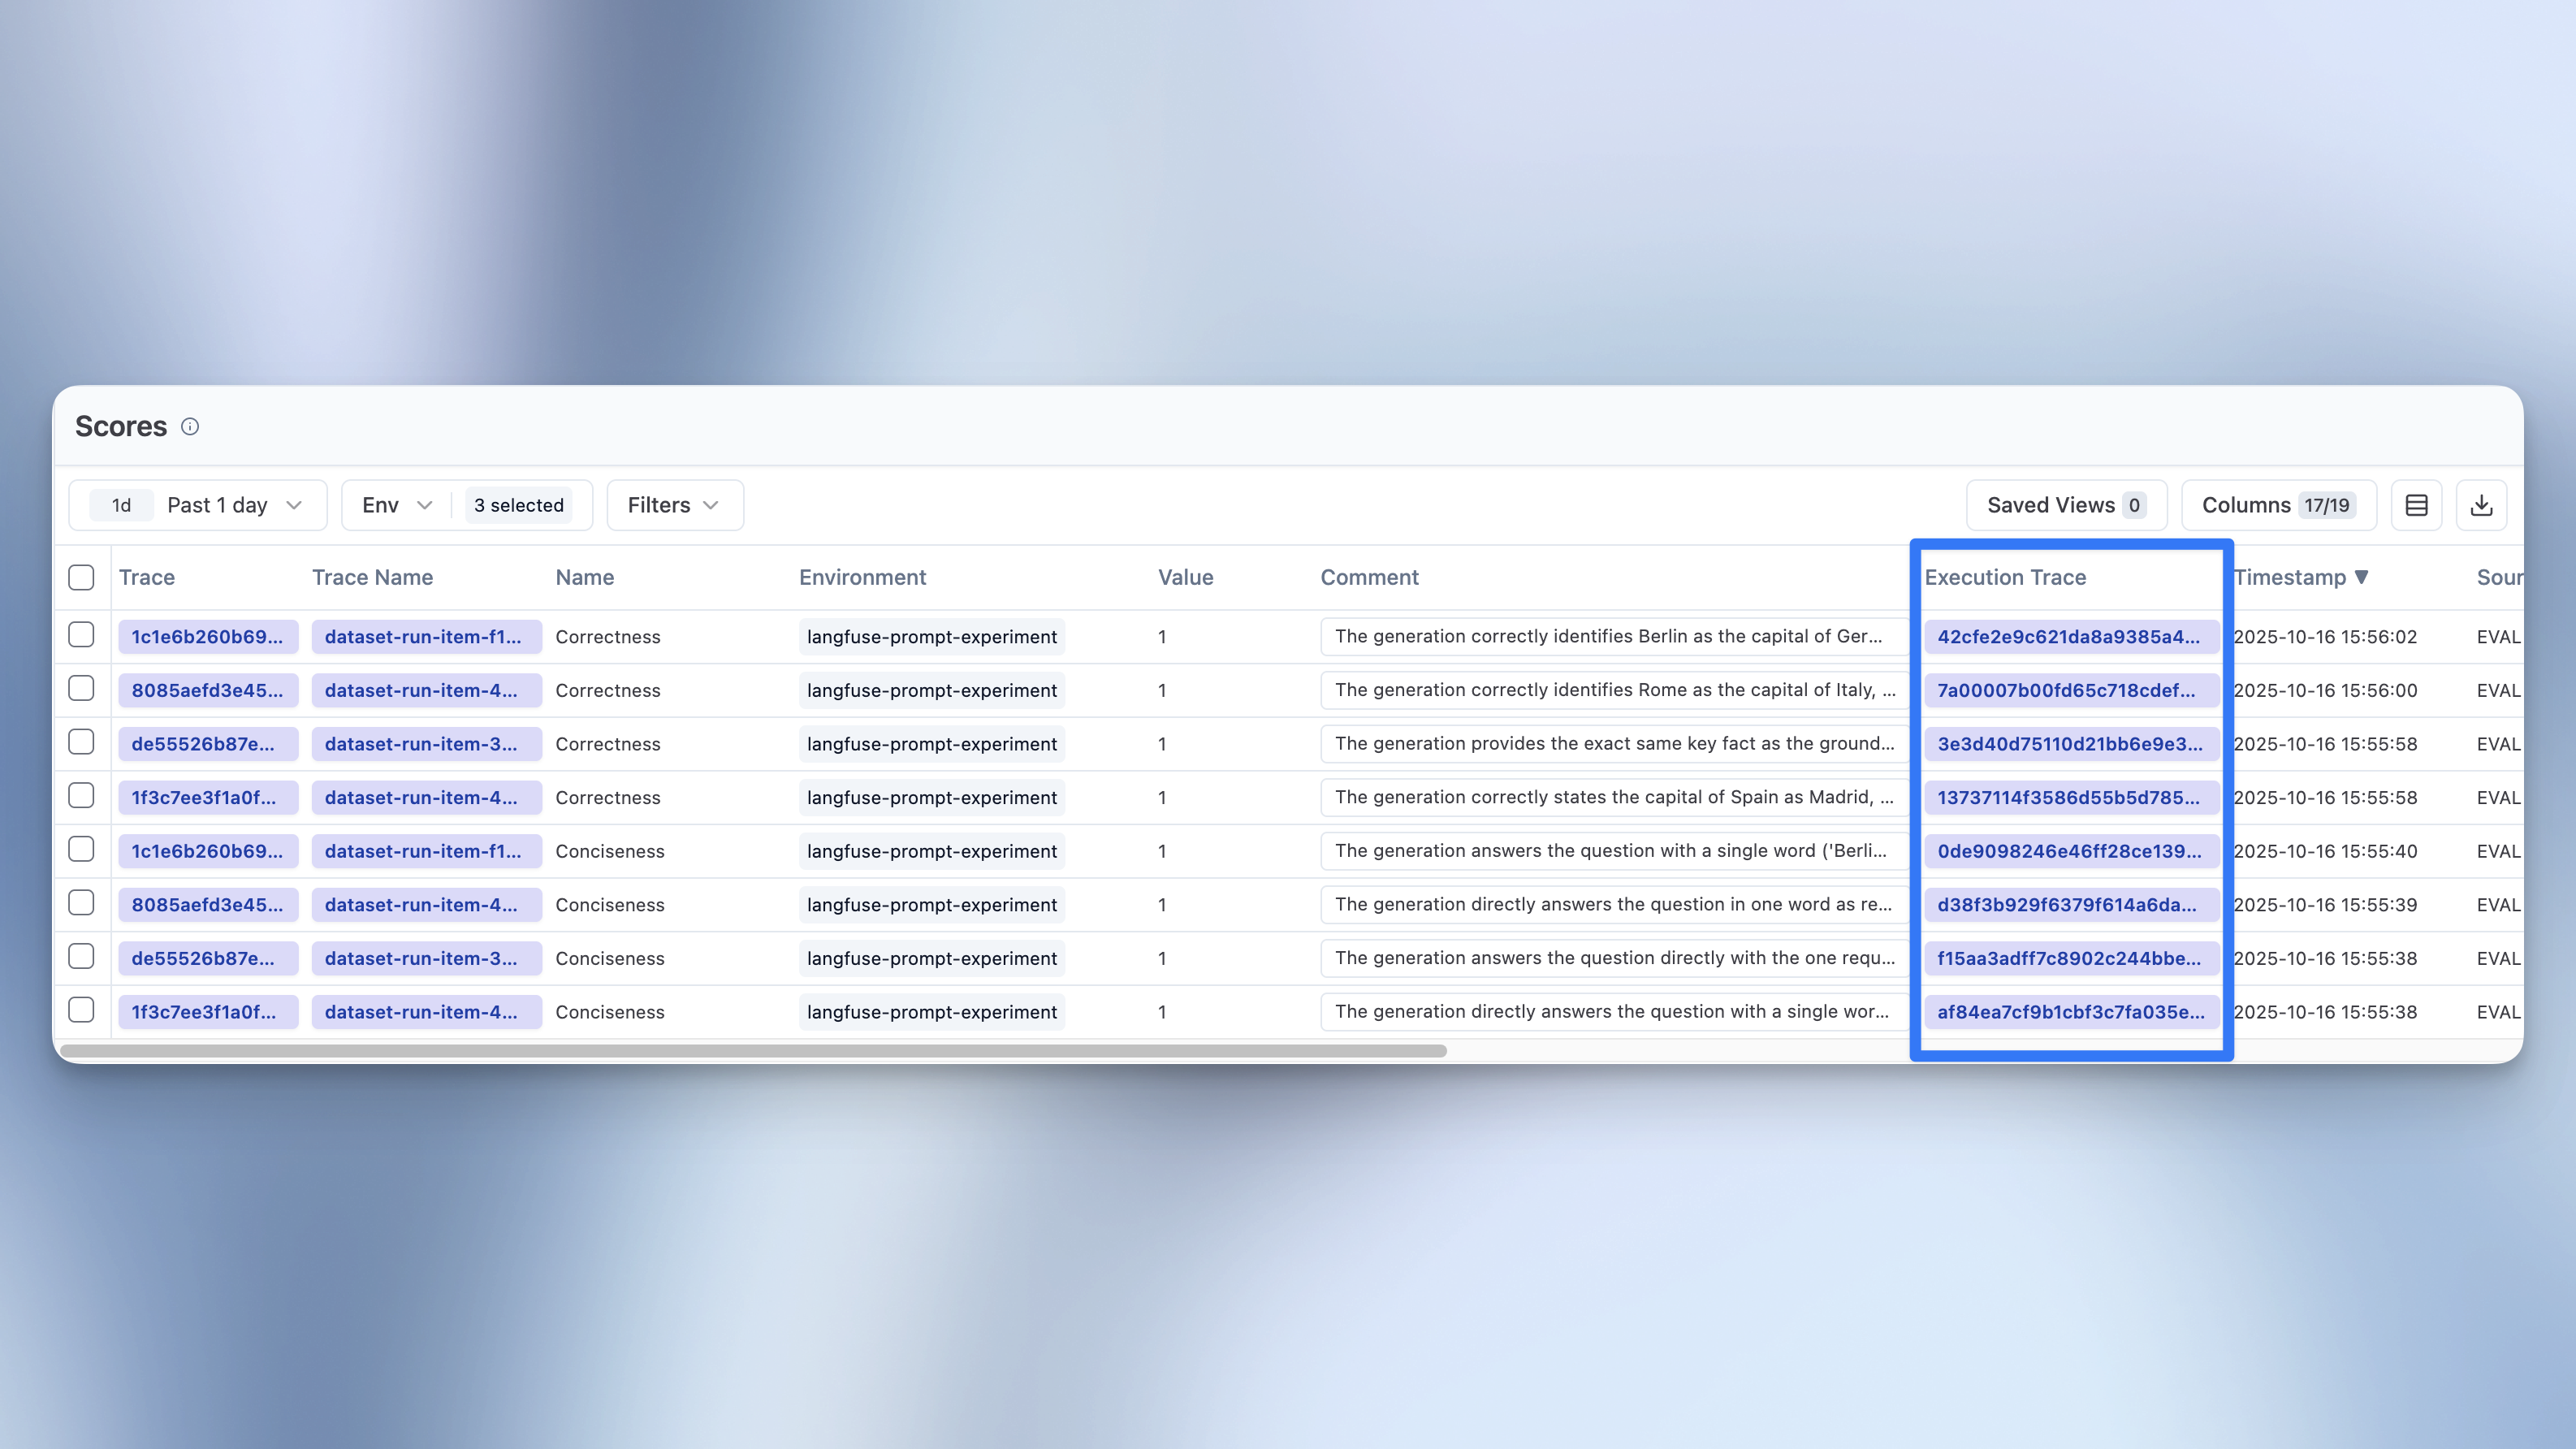Click the download export icon
Viewport: 2576px width, 1449px height.
2481,505
